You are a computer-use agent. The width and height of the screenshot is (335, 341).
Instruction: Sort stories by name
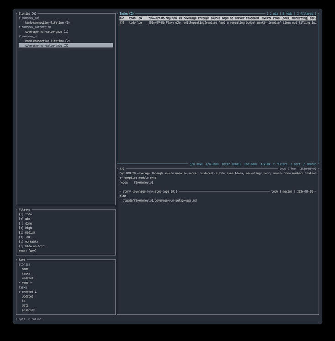[x=25, y=269]
